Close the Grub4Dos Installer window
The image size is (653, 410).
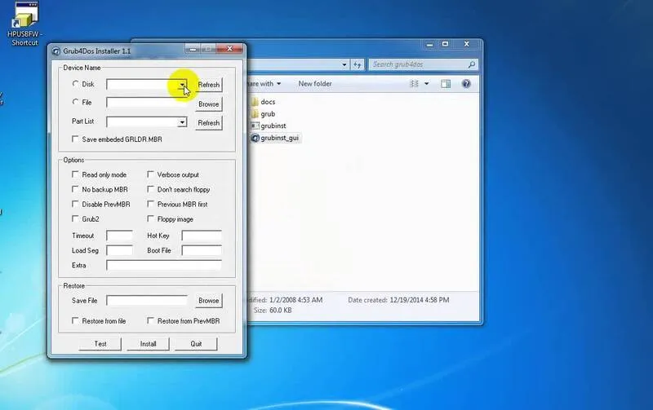(230, 49)
